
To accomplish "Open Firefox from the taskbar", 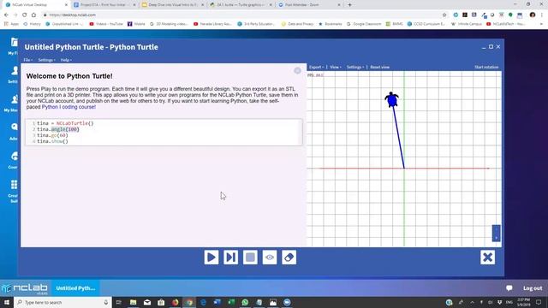I will click(175, 302).
